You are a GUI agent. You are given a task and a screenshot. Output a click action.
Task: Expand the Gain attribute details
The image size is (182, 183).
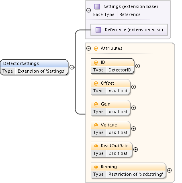click(x=133, y=108)
